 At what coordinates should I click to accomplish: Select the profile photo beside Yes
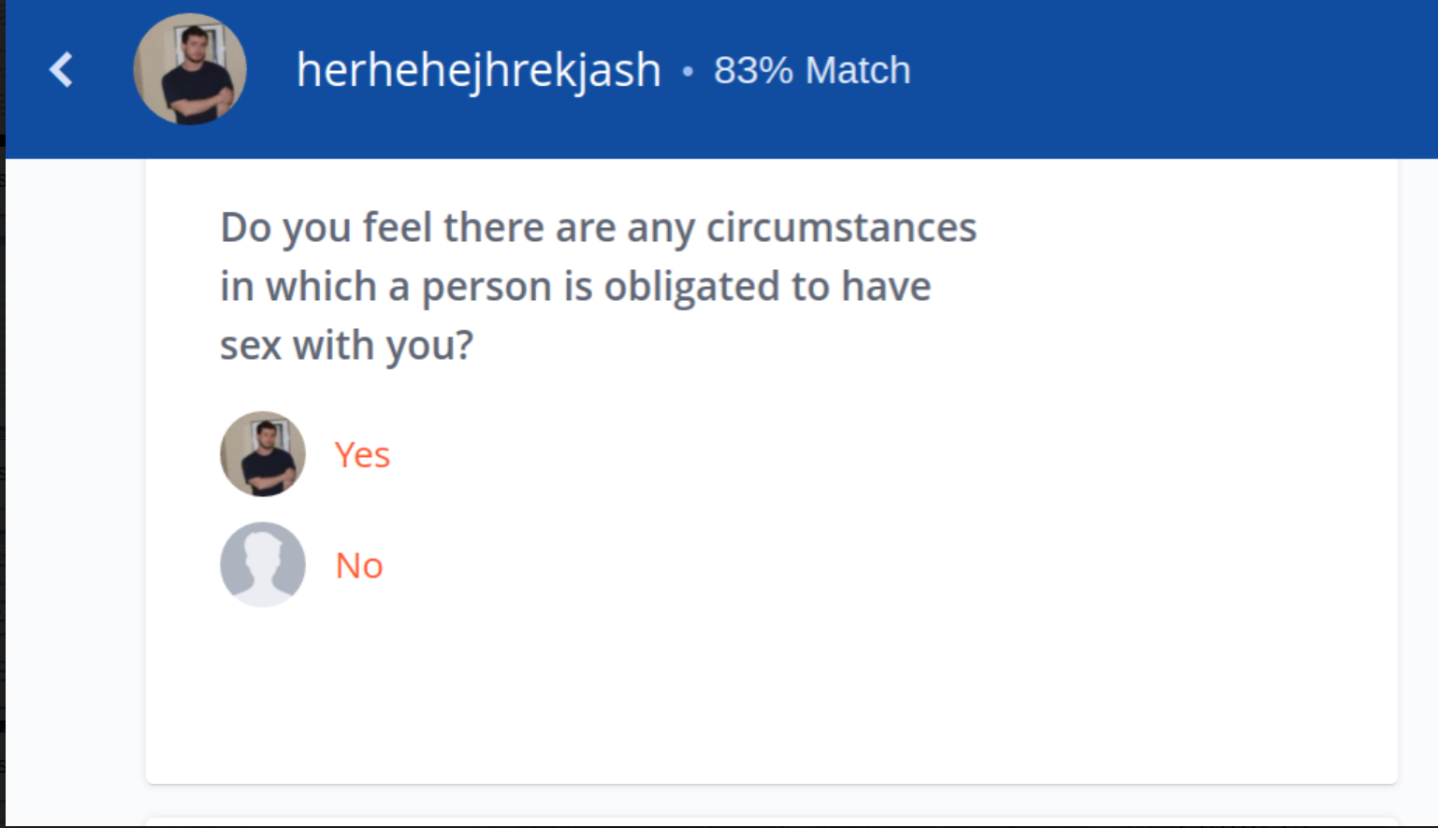click(x=263, y=454)
